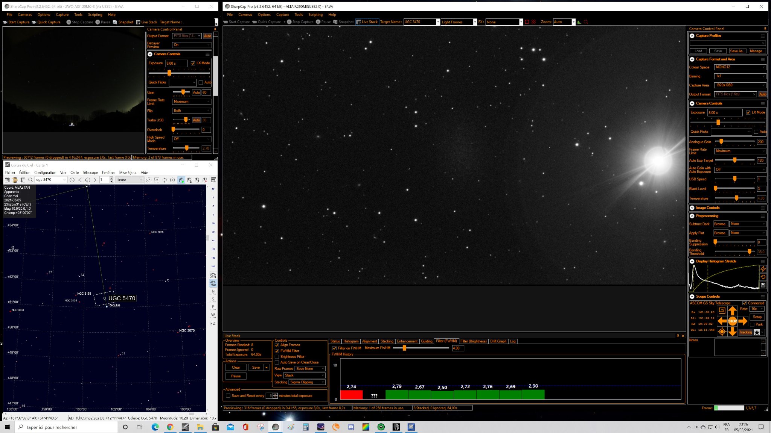The height and width of the screenshot is (433, 771).
Task: Reset the display histogram stretch
Action: point(763,277)
